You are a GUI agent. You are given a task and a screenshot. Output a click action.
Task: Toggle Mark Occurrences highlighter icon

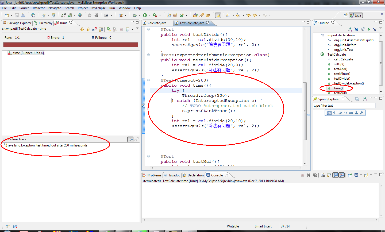point(218,15)
